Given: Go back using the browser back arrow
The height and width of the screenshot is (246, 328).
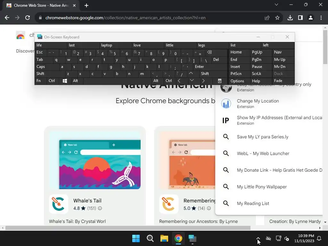Looking at the screenshot, I should pos(7,18).
